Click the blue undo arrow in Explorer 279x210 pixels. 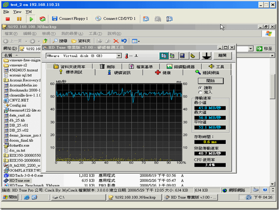tap(124, 41)
